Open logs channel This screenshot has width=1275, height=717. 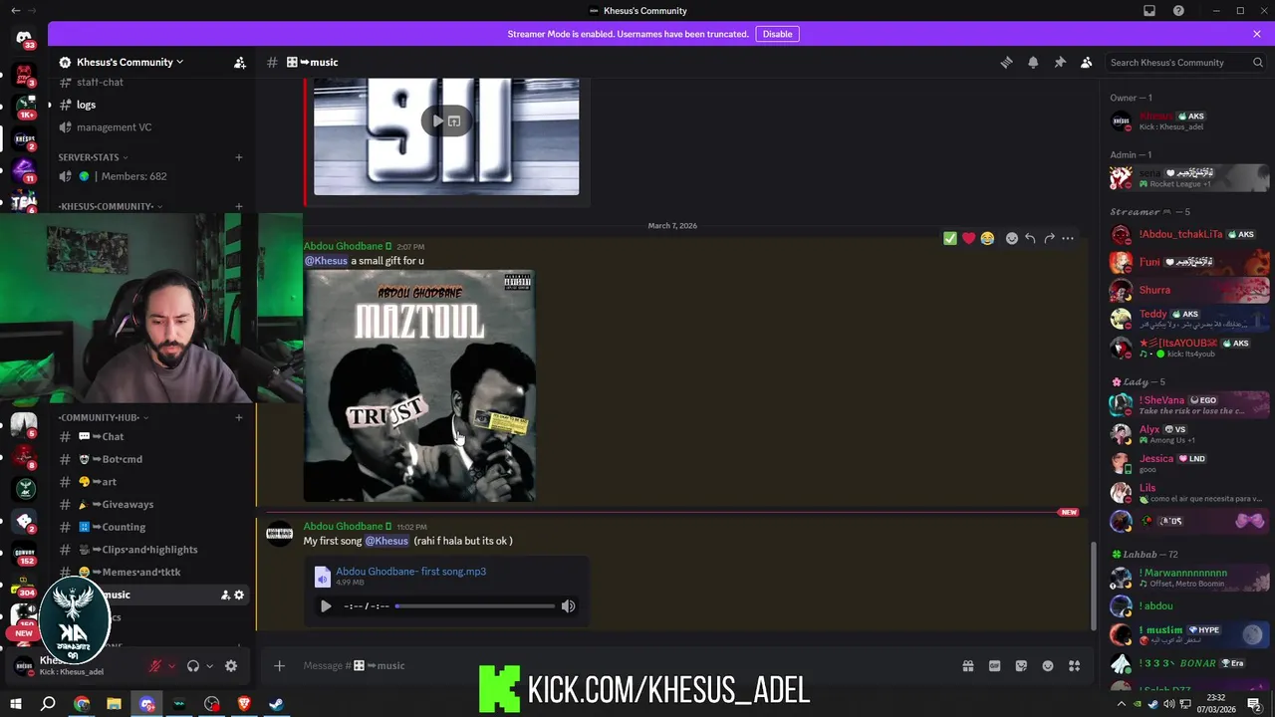153,105
